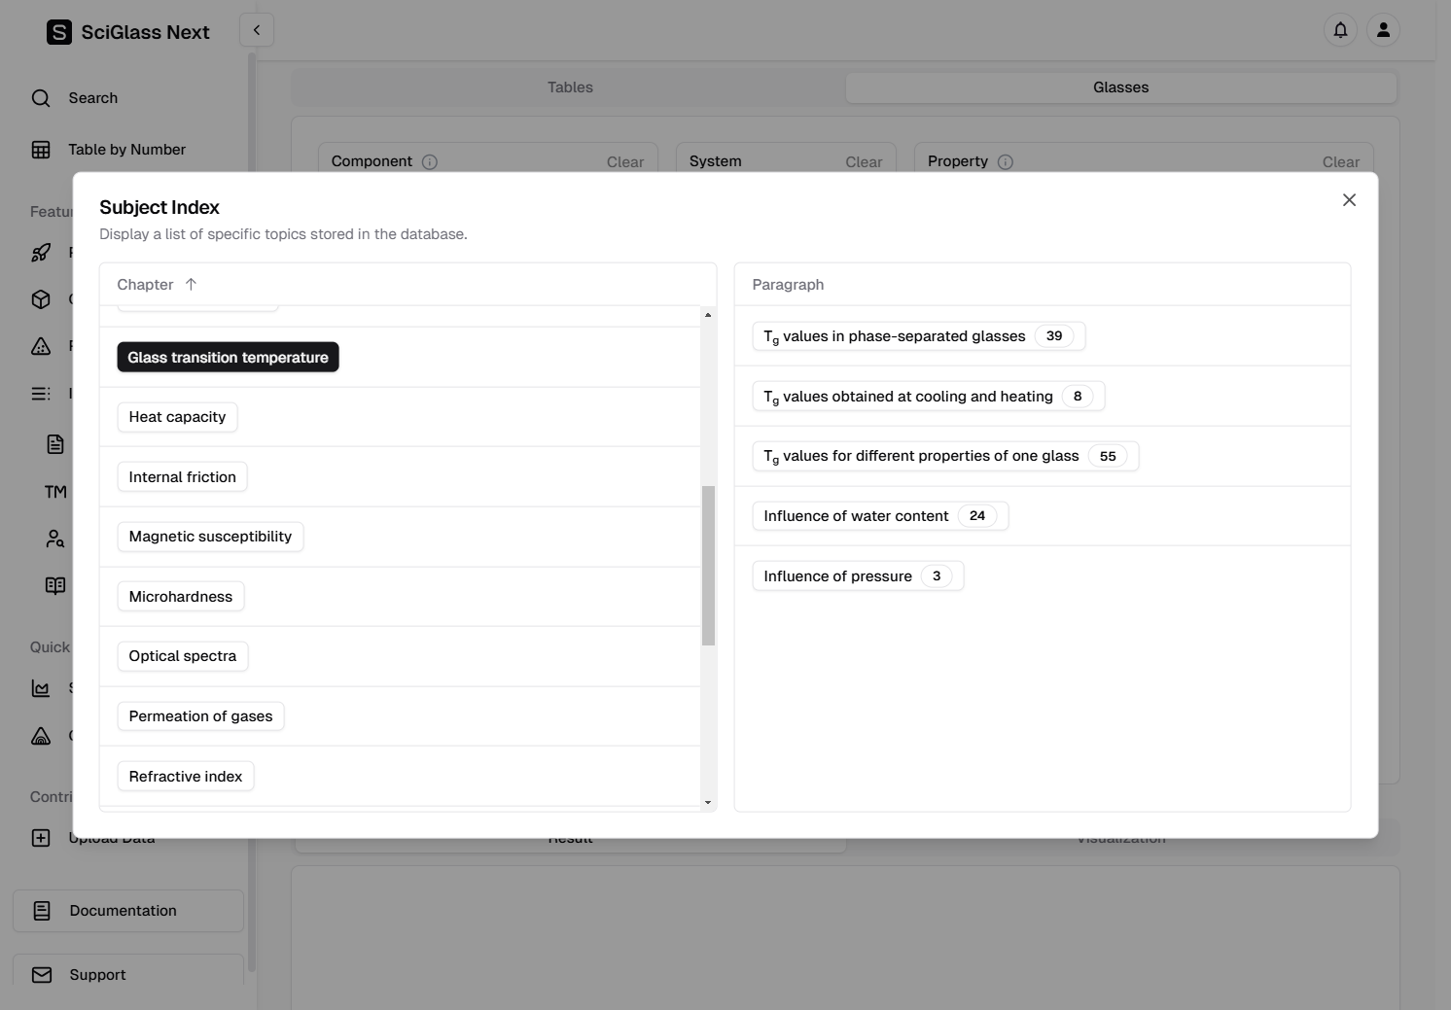Image resolution: width=1451 pixels, height=1010 pixels.
Task: Close the Subject Index dialog
Action: coord(1349,200)
